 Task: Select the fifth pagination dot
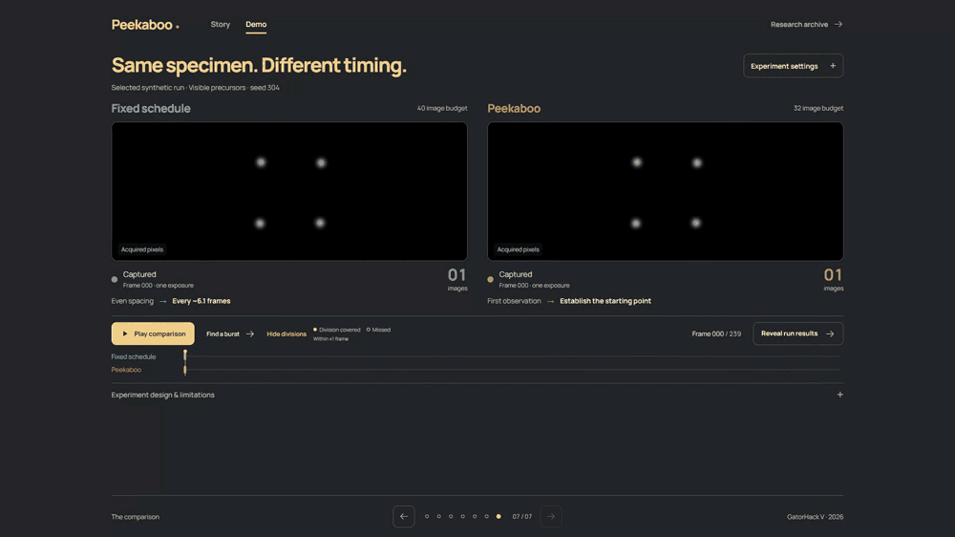pyautogui.click(x=475, y=516)
